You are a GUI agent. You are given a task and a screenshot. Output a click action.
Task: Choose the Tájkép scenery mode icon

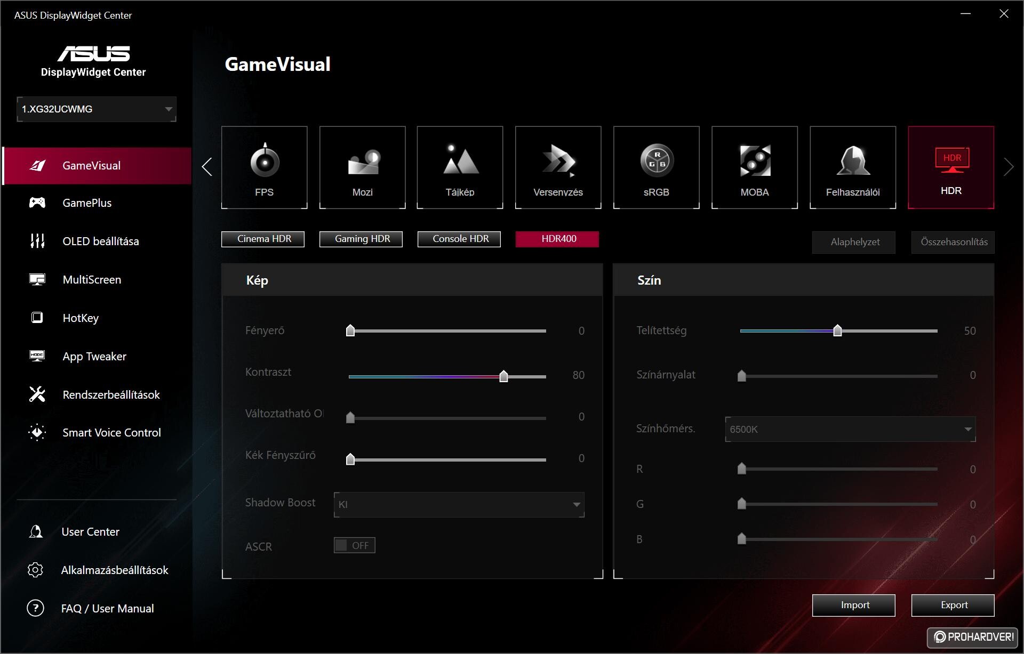pyautogui.click(x=460, y=167)
